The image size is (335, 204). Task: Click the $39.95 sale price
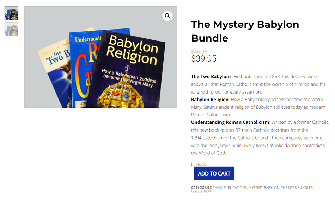tap(203, 59)
